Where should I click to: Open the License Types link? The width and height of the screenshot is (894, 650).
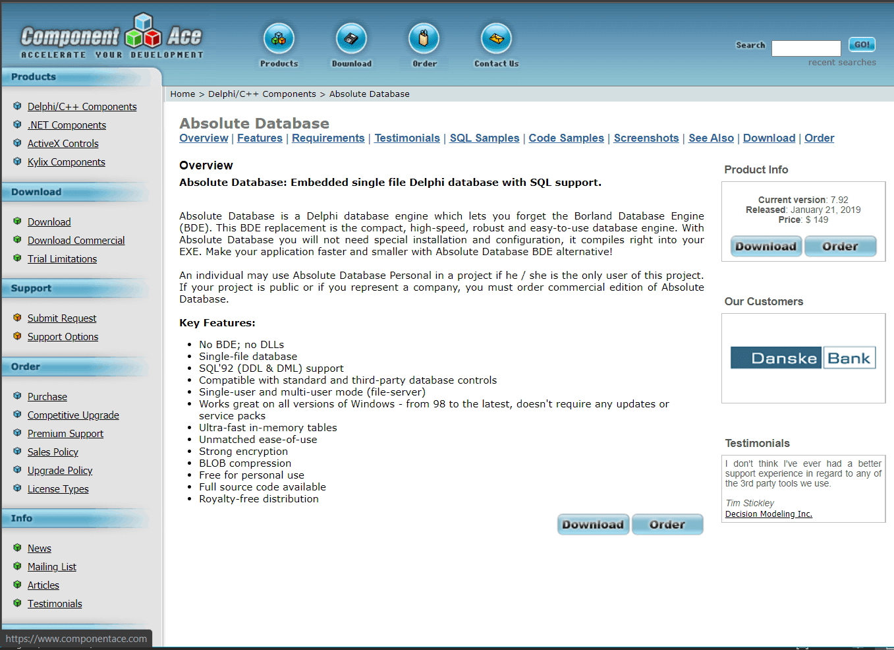(x=58, y=489)
